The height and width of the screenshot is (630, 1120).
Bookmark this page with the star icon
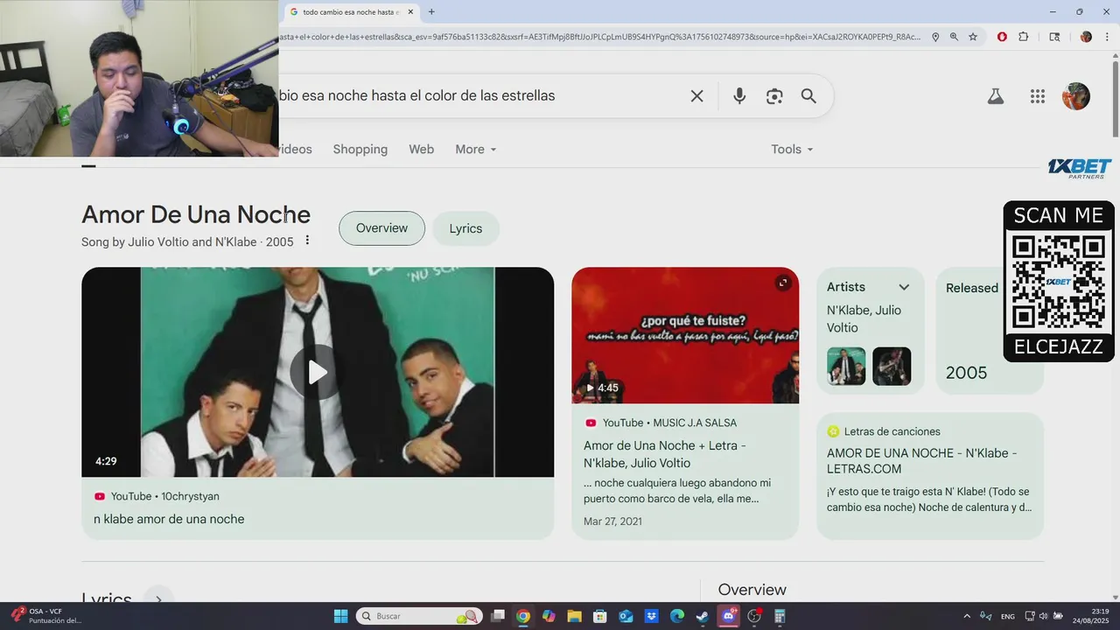[973, 37]
